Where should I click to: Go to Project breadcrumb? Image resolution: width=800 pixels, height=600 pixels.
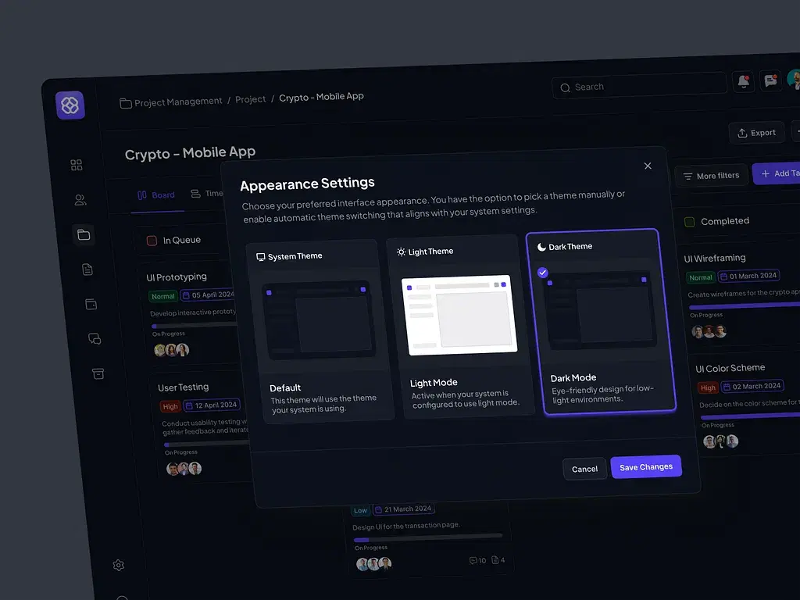click(x=250, y=99)
